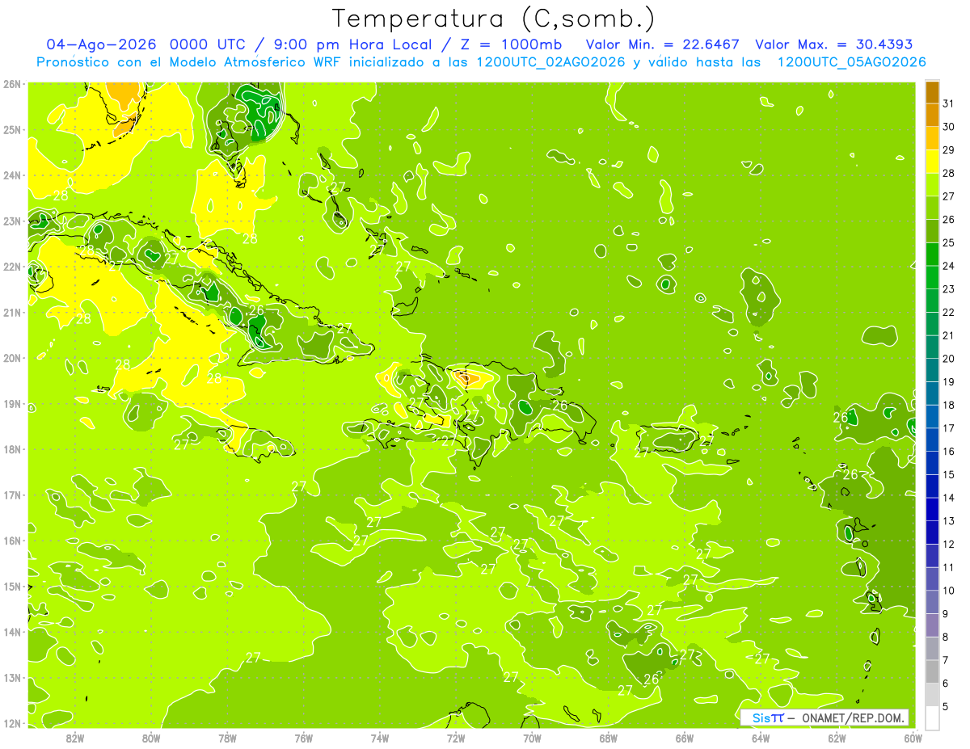This screenshot has height=749, width=970.
Task: Click the 16N latitude axis label
Action: (x=12, y=541)
